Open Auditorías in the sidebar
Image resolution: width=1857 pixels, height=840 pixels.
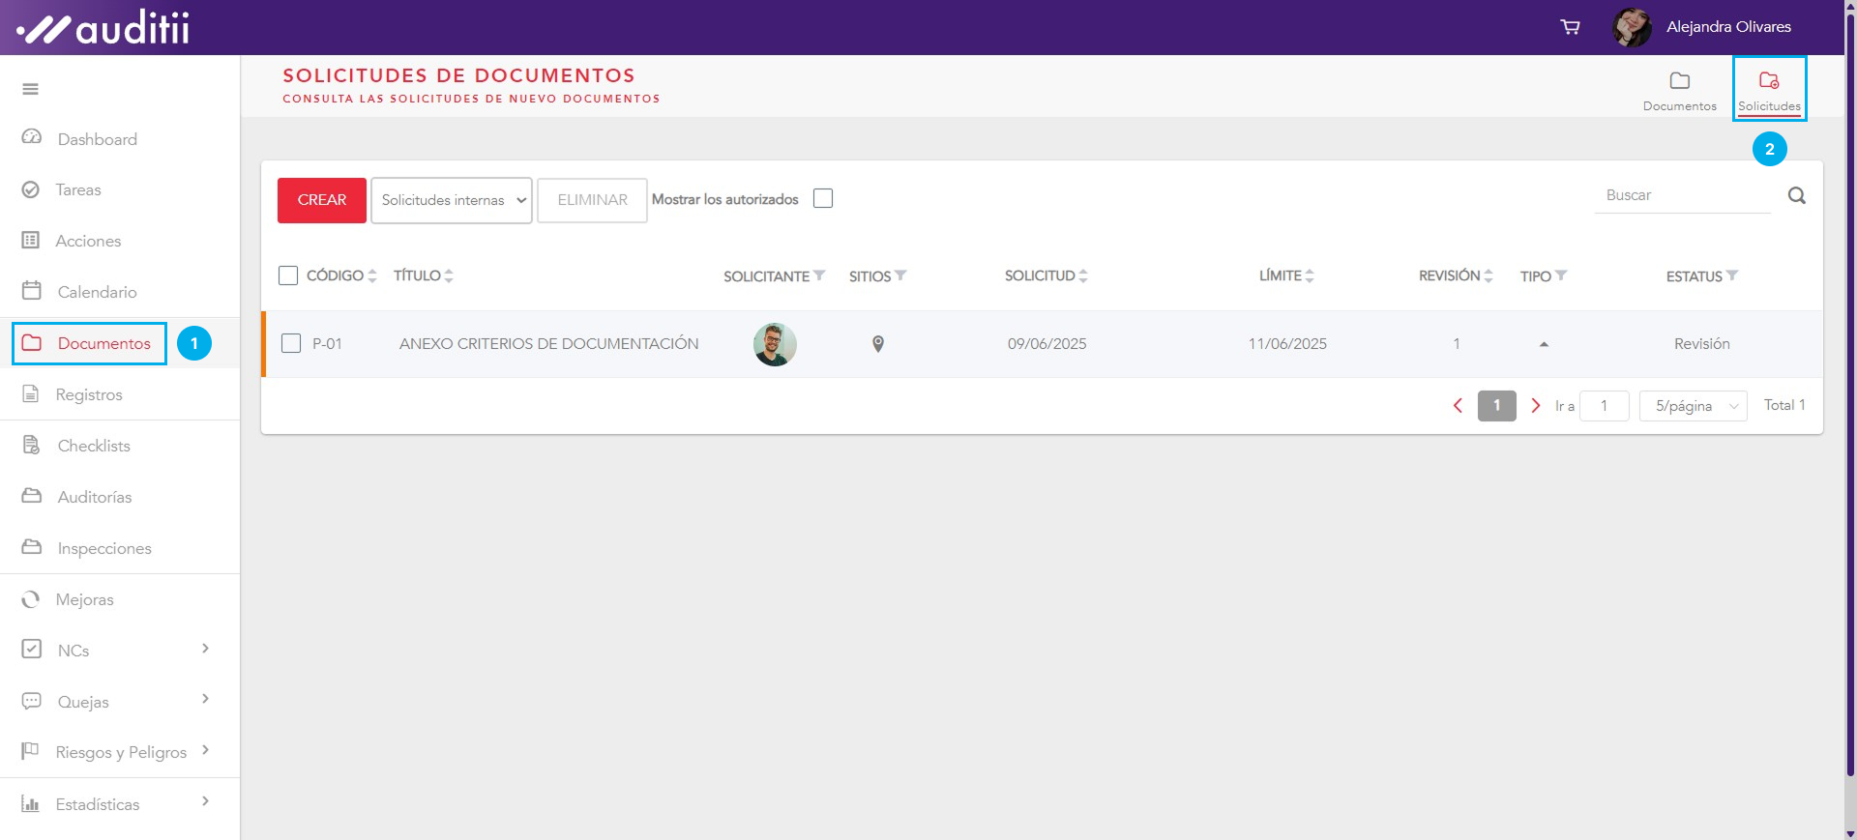point(95,497)
